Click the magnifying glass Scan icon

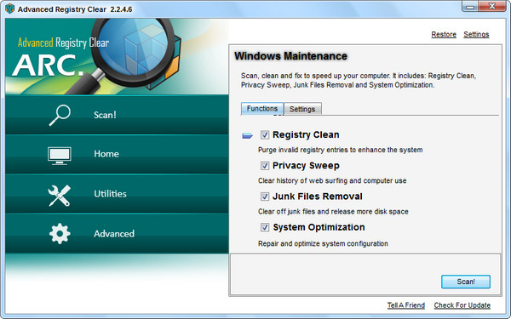click(x=60, y=115)
